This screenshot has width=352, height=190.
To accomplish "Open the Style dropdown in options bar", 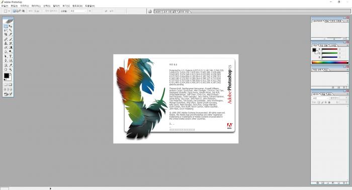I will pos(78,11).
